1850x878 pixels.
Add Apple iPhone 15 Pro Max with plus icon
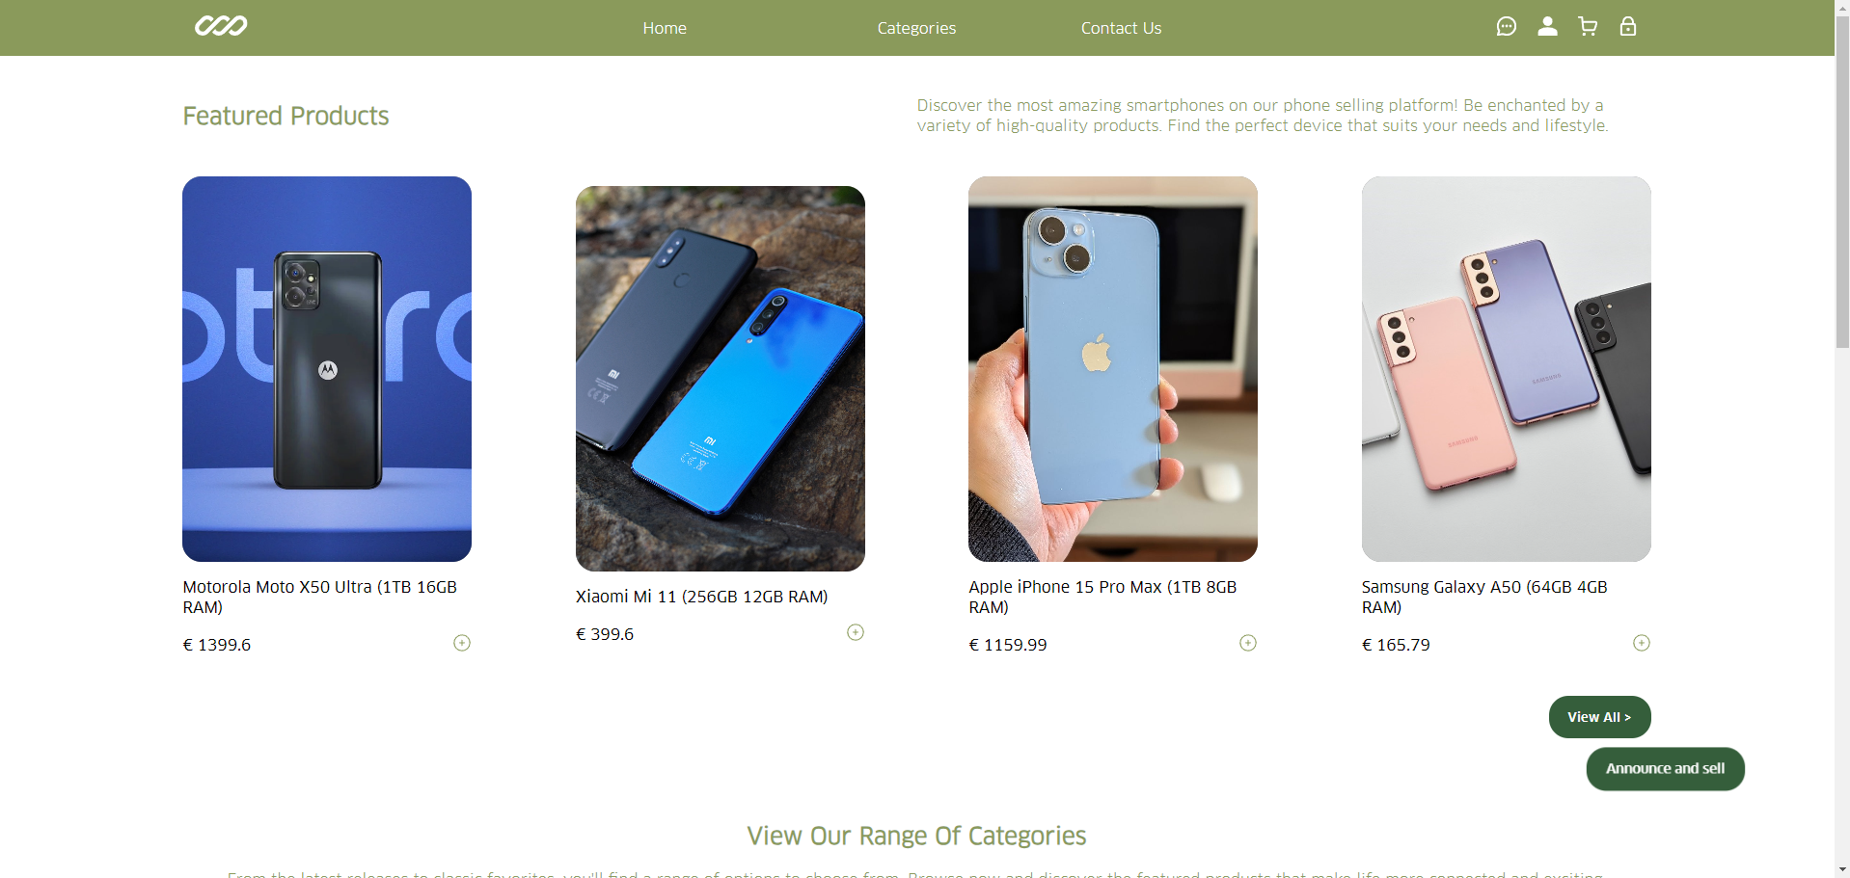point(1248,643)
